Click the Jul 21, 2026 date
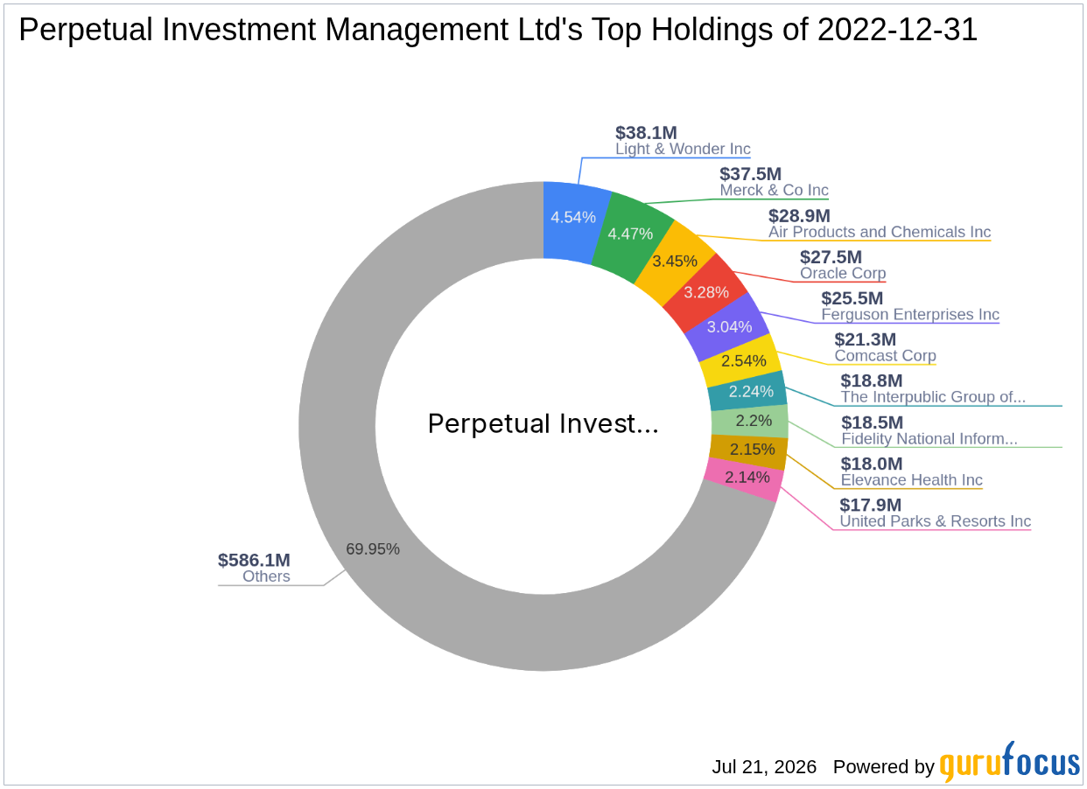Image resolution: width=1087 pixels, height=789 pixels. click(764, 767)
